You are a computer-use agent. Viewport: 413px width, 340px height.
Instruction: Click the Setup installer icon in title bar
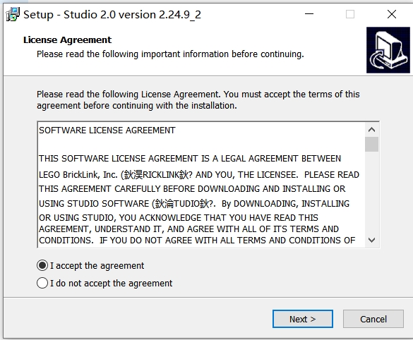(x=13, y=14)
